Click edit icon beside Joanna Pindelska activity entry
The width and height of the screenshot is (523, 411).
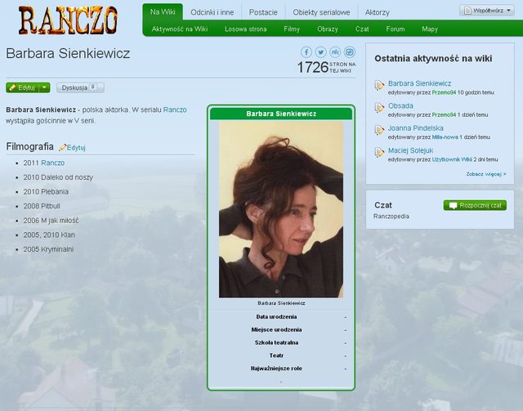click(379, 130)
